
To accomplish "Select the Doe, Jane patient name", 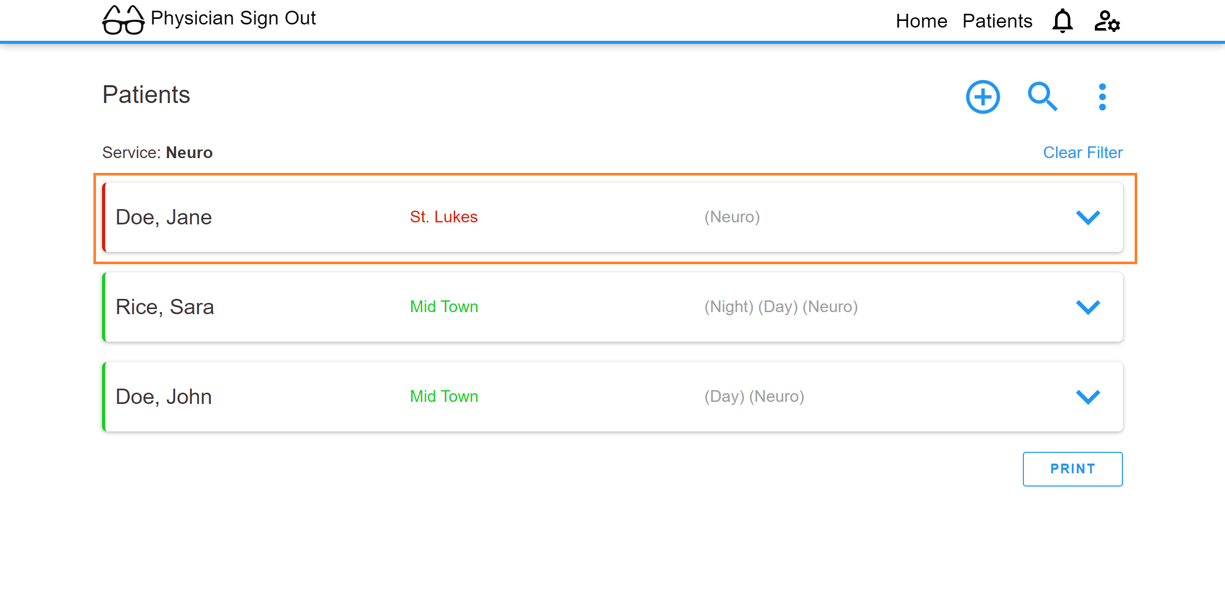I will click(163, 217).
